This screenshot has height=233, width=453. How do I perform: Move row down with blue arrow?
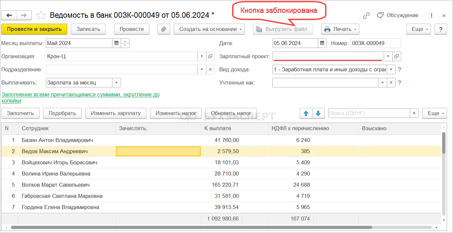coord(318,113)
